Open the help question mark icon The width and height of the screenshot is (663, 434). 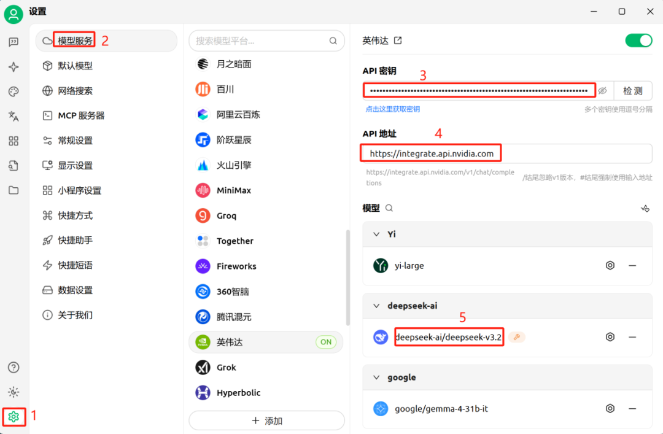14,367
